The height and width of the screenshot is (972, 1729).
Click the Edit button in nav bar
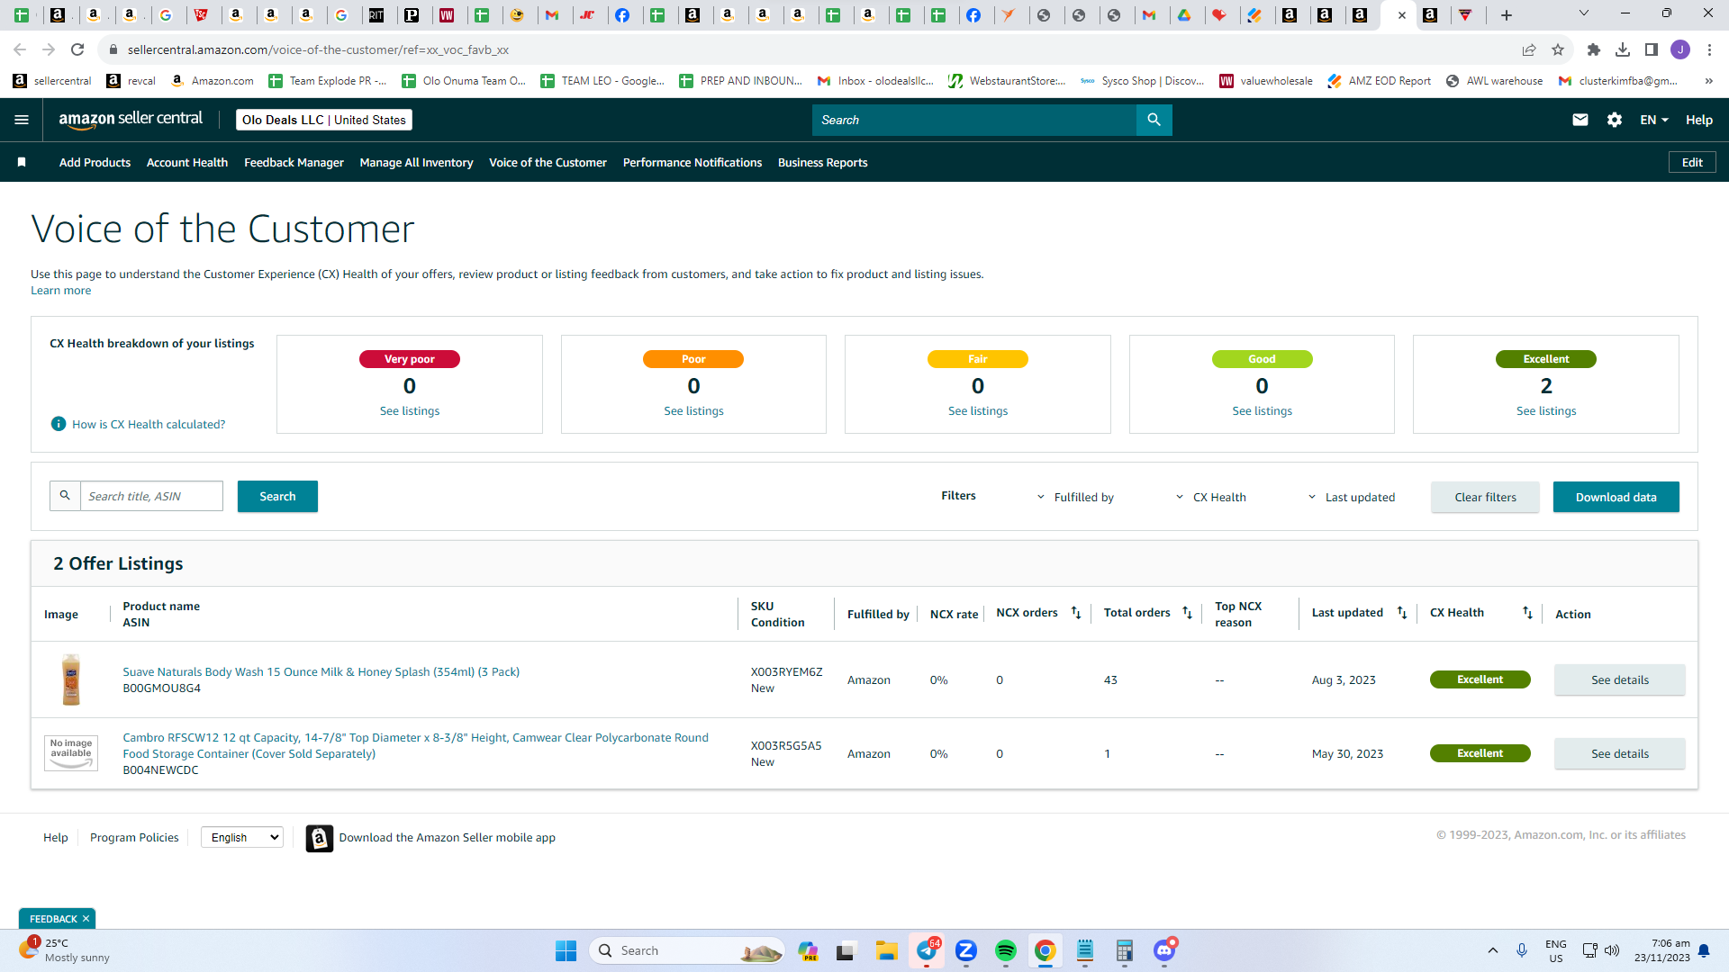point(1692,162)
